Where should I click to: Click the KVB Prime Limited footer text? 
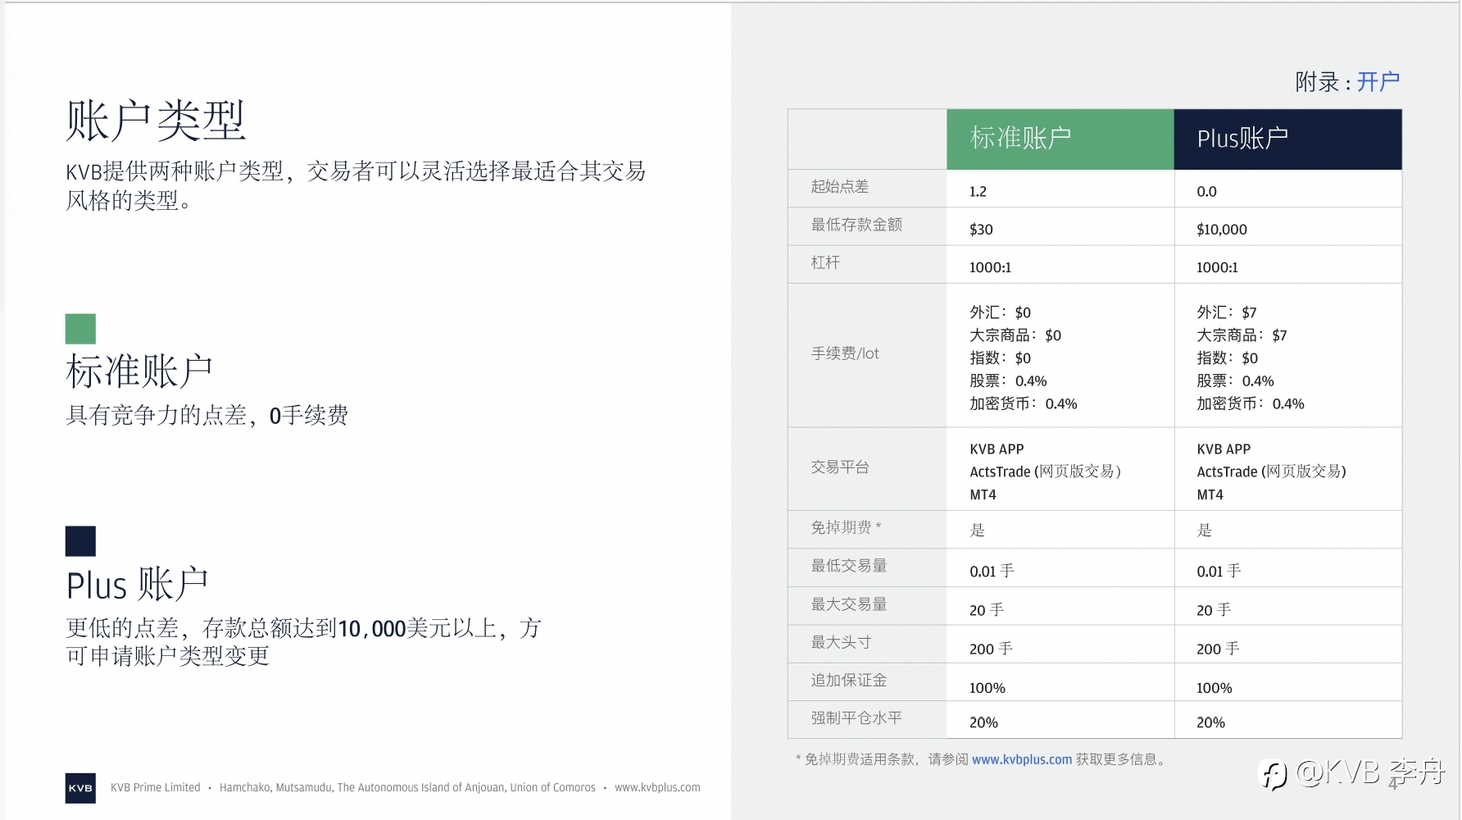(156, 787)
